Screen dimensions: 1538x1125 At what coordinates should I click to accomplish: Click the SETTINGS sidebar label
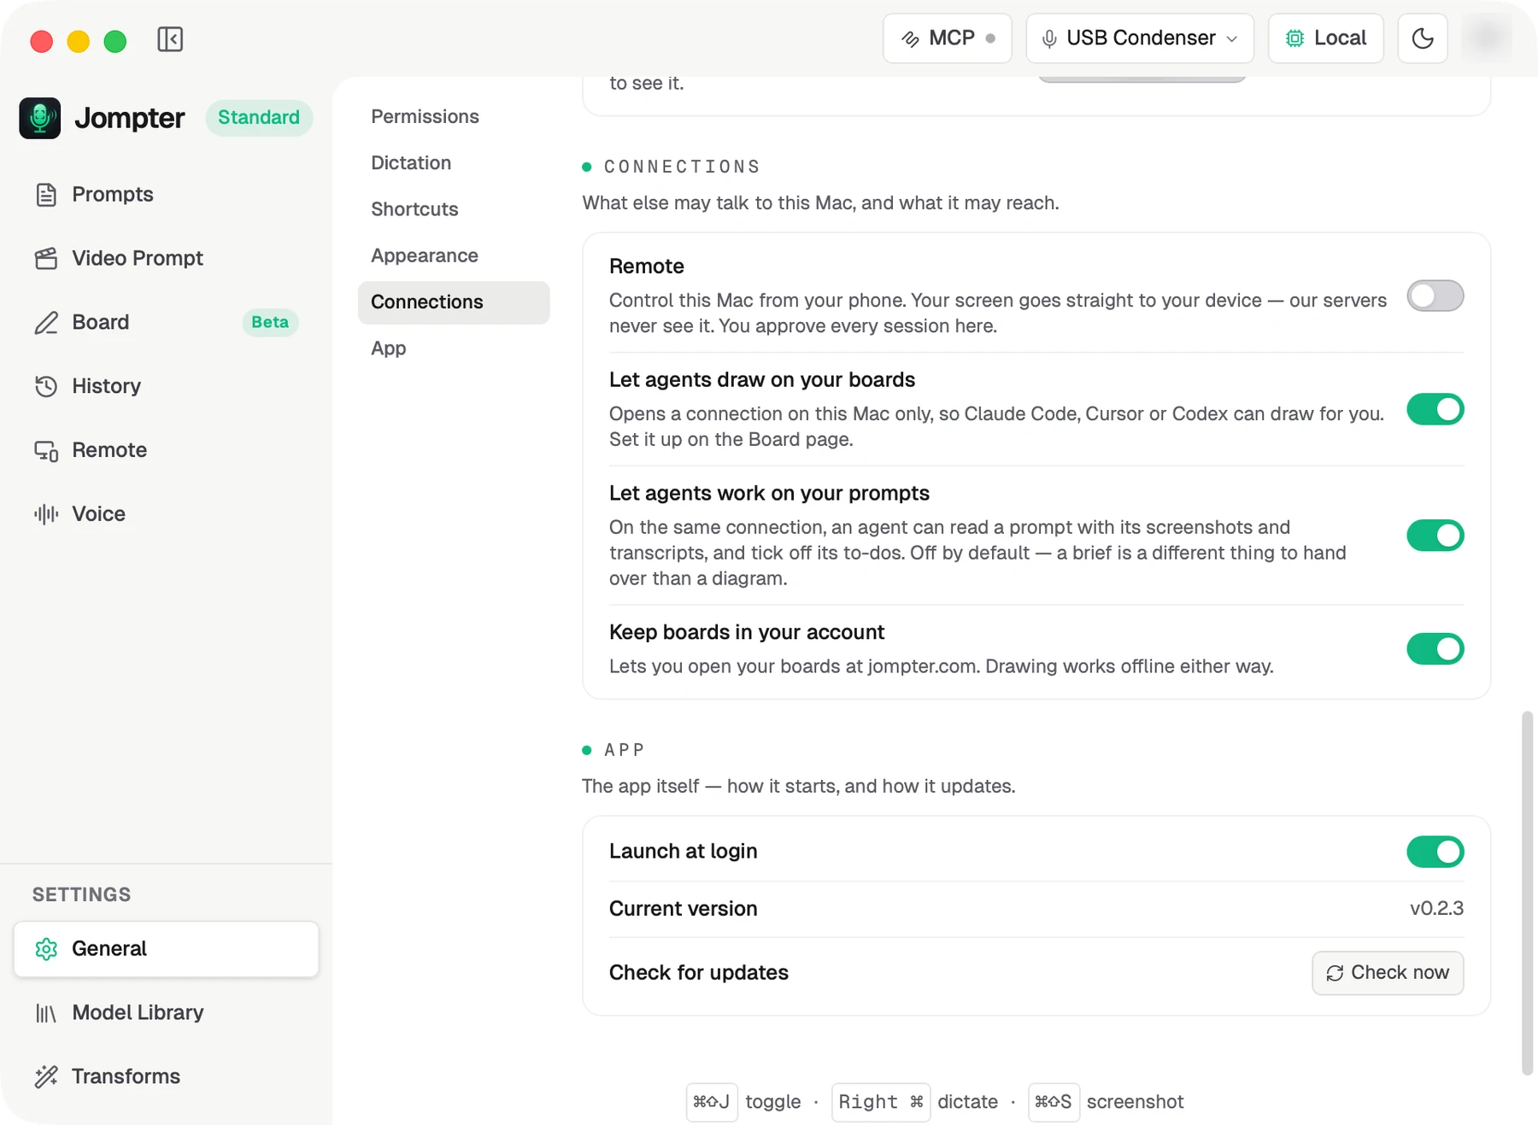click(82, 894)
